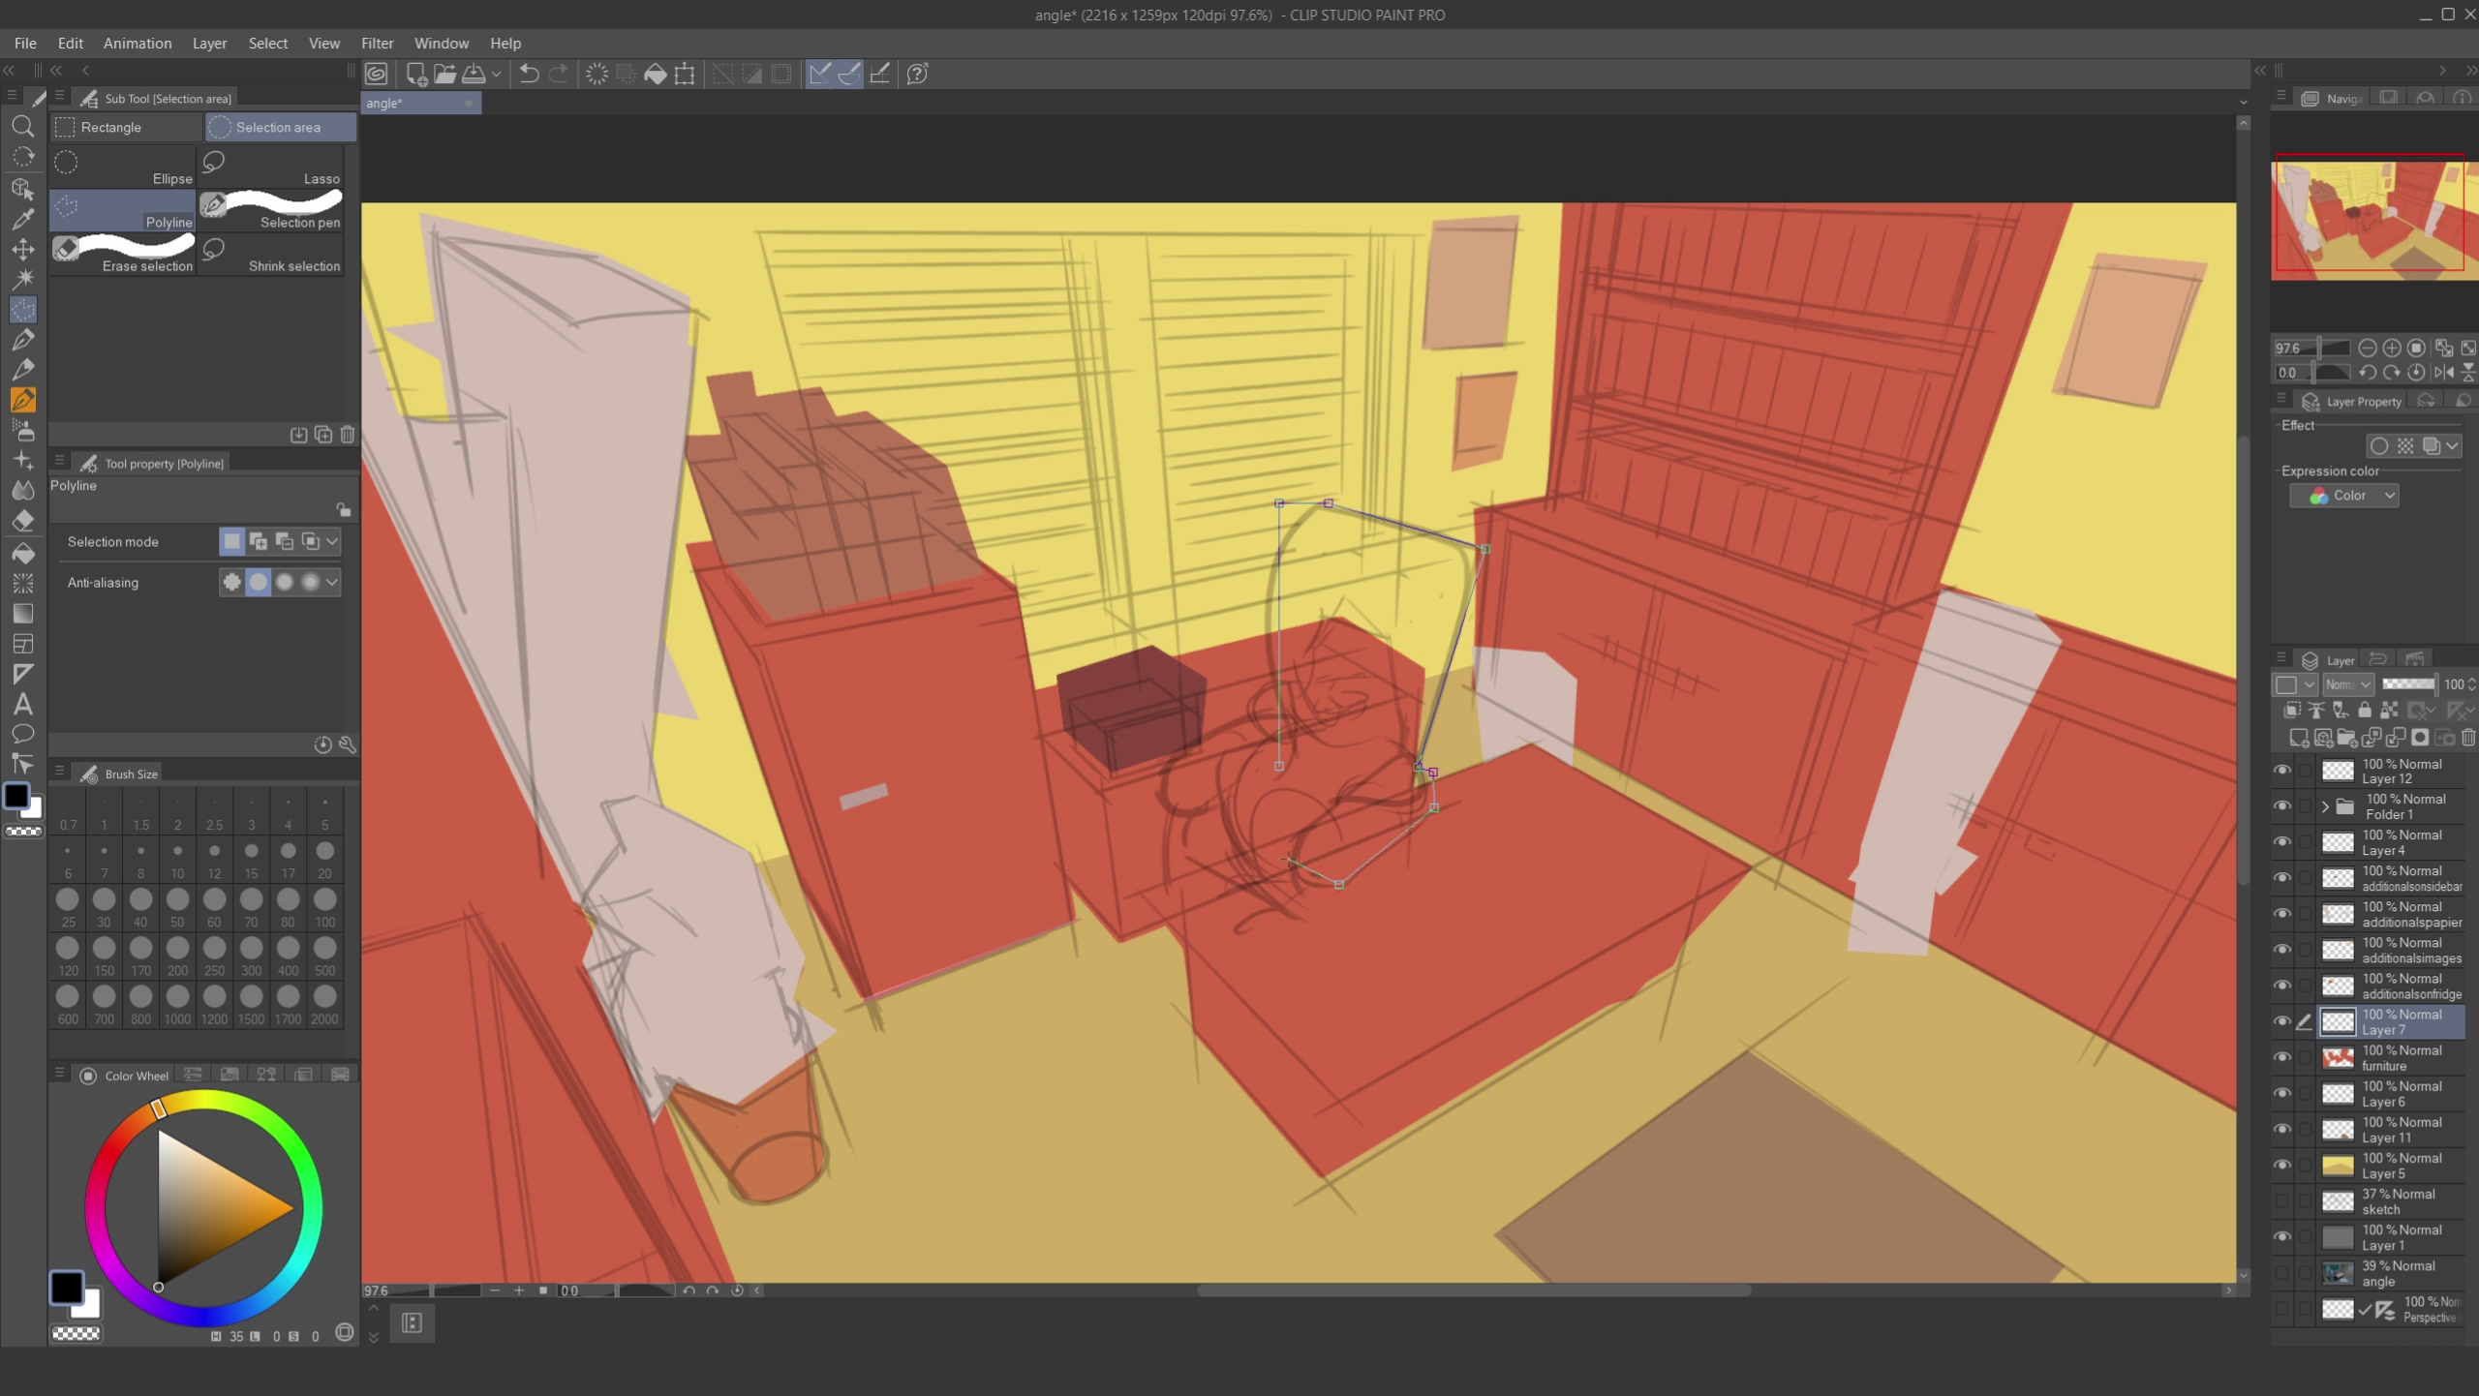Select the Fill bucket tool
This screenshot has width=2479, height=1396.
tap(23, 553)
